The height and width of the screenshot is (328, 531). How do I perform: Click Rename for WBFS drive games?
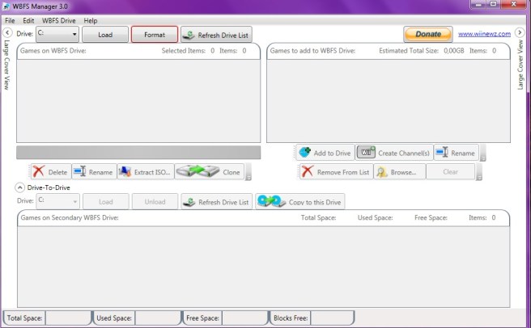click(93, 172)
